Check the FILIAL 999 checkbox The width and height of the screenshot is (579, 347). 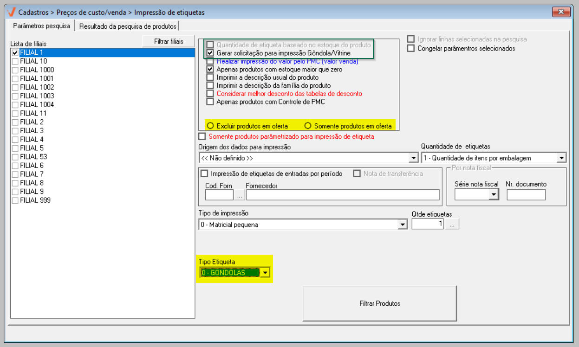coord(15,200)
